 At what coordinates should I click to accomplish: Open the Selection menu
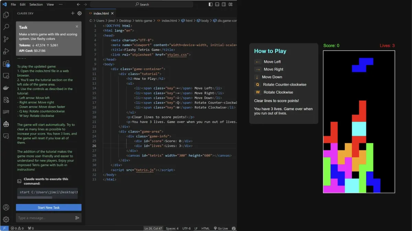pyautogui.click(x=36, y=4)
